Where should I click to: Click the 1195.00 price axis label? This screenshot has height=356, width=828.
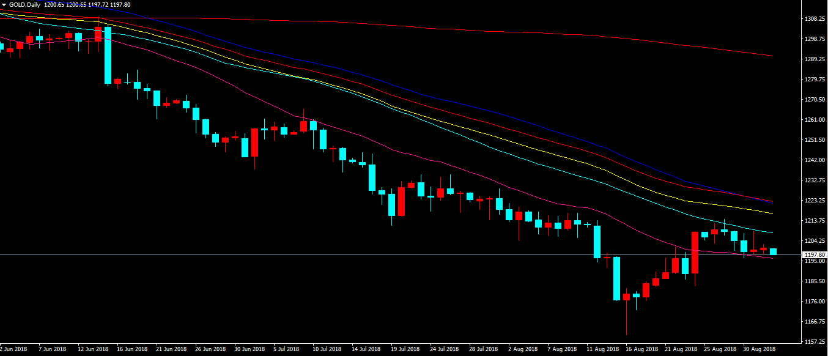click(815, 261)
